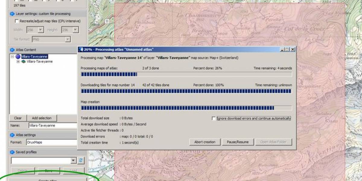The width and height of the screenshot is (362, 181).
Task: Open the Saved profiles dropdown
Action: (74, 160)
